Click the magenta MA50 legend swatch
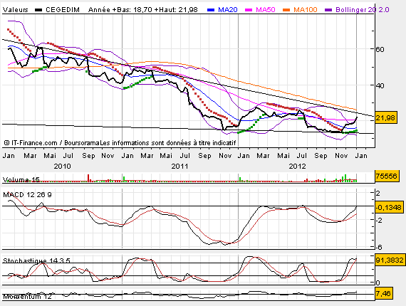The width and height of the screenshot is (406, 306). click(249, 10)
